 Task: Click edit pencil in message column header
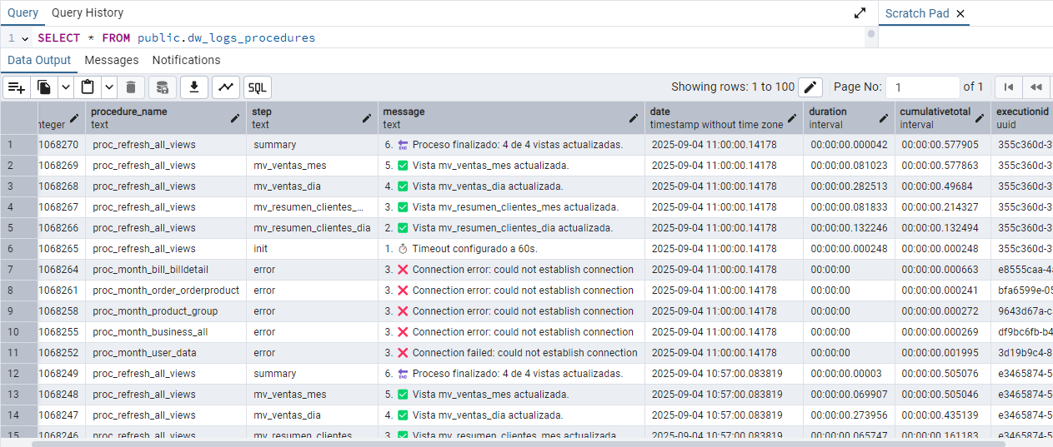(x=634, y=118)
